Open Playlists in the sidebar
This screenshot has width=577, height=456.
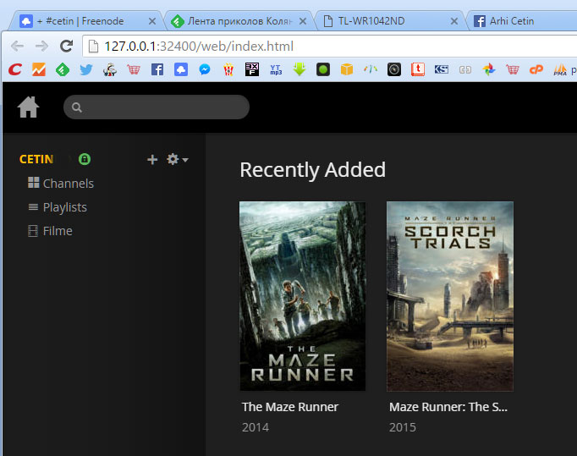tap(58, 207)
